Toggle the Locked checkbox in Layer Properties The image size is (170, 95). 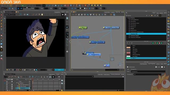pyautogui.click(x=156, y=67)
